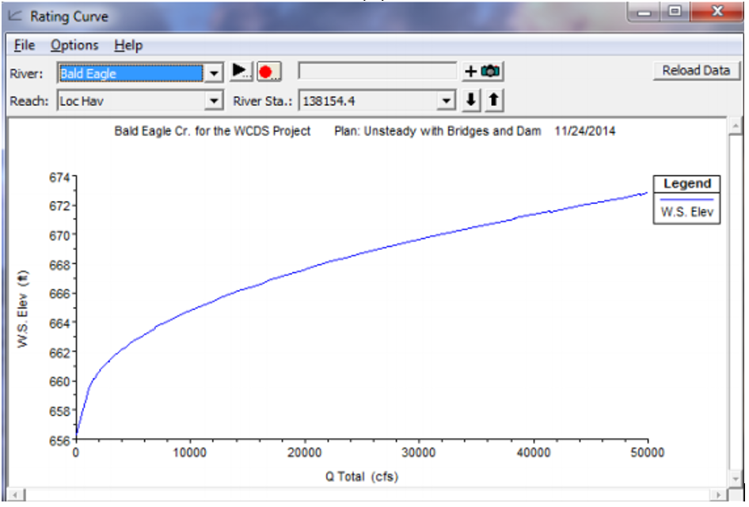Viewport: 749px width, 507px height.
Task: Click the horizontal scrollbar left arrow
Action: (16, 495)
